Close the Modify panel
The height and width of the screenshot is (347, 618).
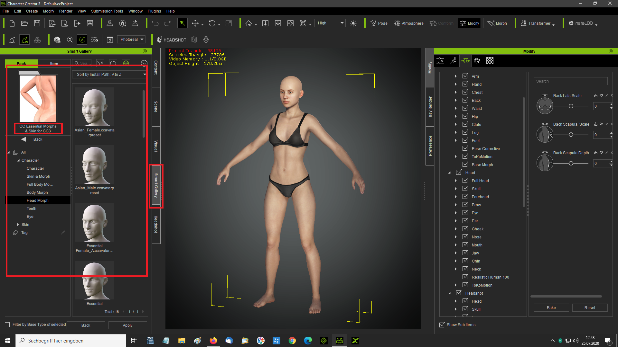click(611, 51)
